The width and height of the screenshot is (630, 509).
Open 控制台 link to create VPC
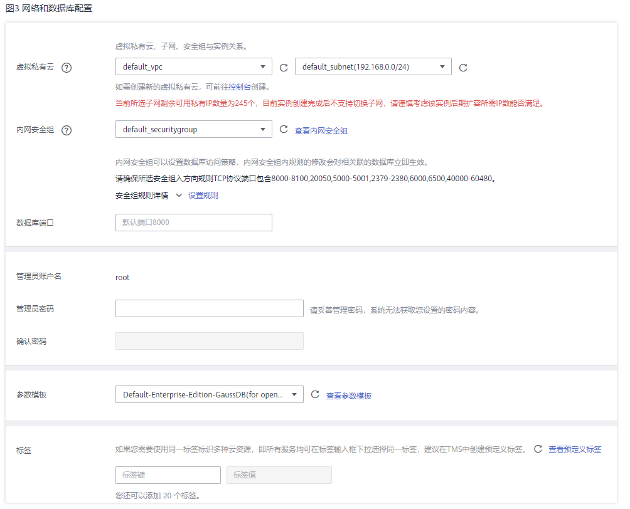(x=240, y=87)
